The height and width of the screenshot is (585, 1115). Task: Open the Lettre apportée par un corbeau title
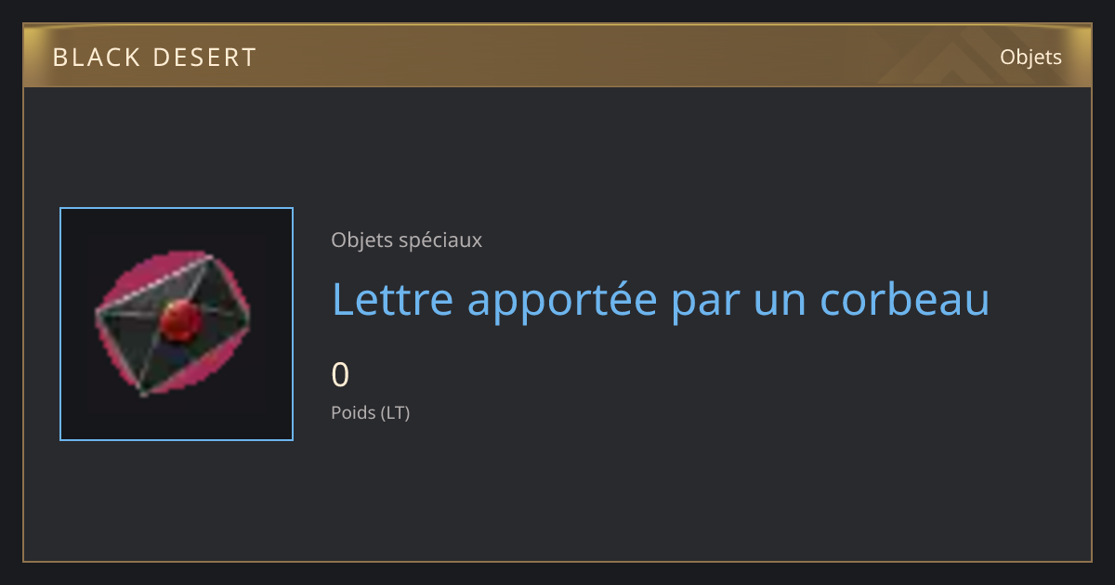point(661,299)
